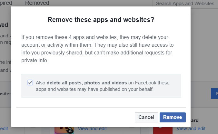Click the partially hidden bold heading behind dialog's left edge
The image size is (218, 134).
5,25
